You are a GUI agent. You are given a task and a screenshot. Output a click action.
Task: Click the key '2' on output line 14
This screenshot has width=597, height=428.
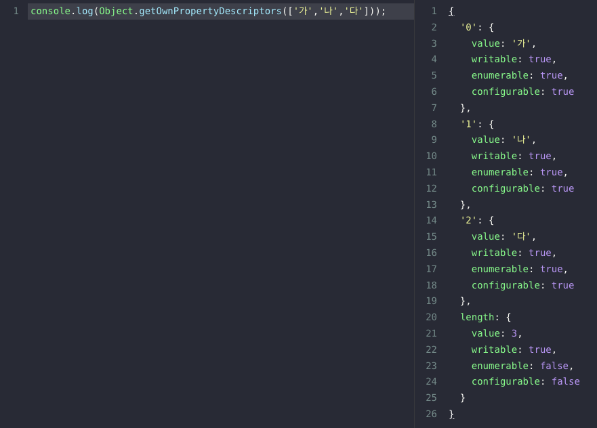tap(469, 221)
